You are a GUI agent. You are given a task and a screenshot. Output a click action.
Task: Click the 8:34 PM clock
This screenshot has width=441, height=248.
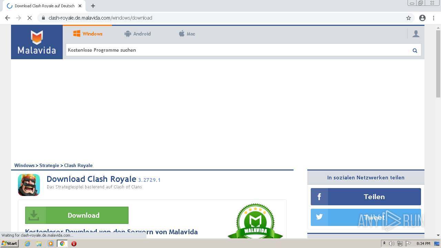pos(423,244)
